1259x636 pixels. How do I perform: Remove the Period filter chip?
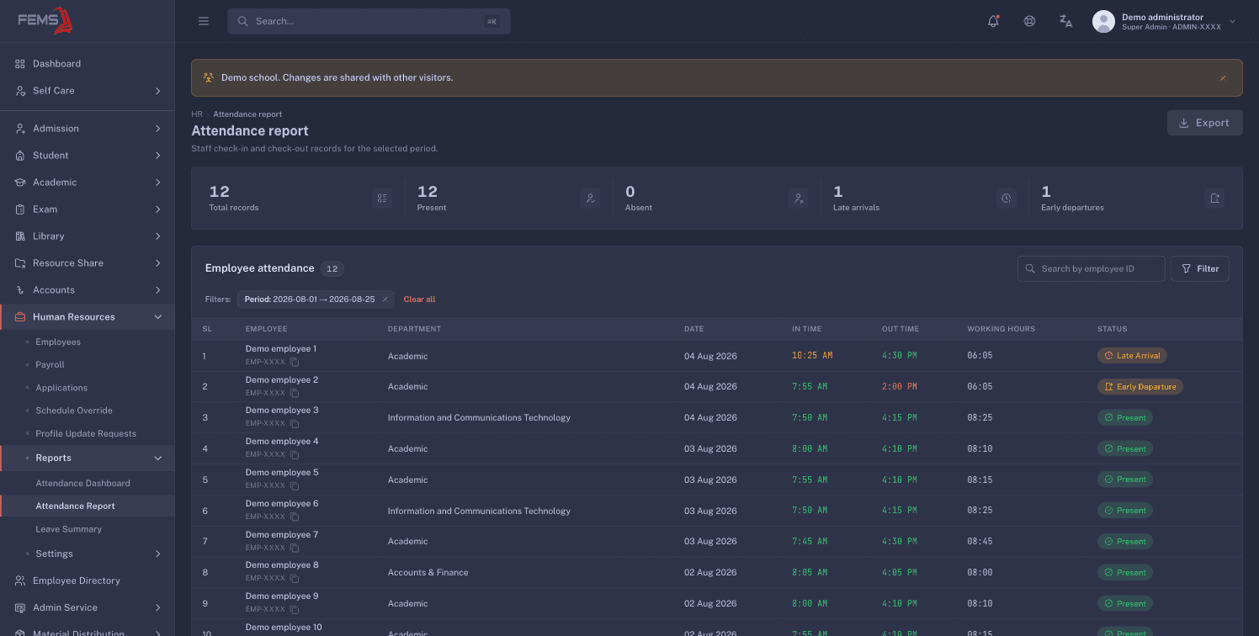click(385, 299)
